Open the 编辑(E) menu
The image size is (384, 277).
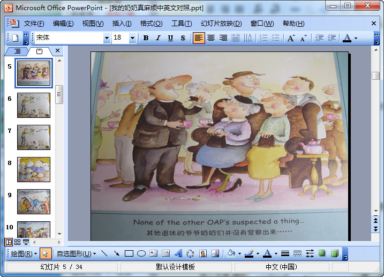click(63, 24)
